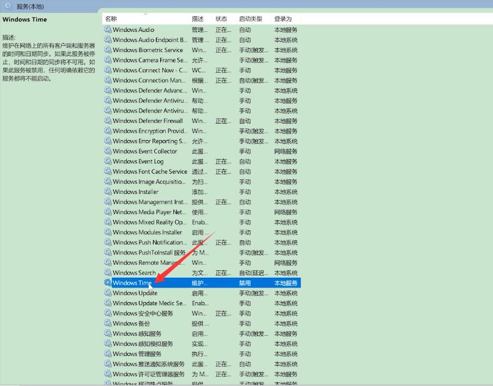
Task: Select the Windows Camera Frame Server icon
Action: pyautogui.click(x=108, y=60)
